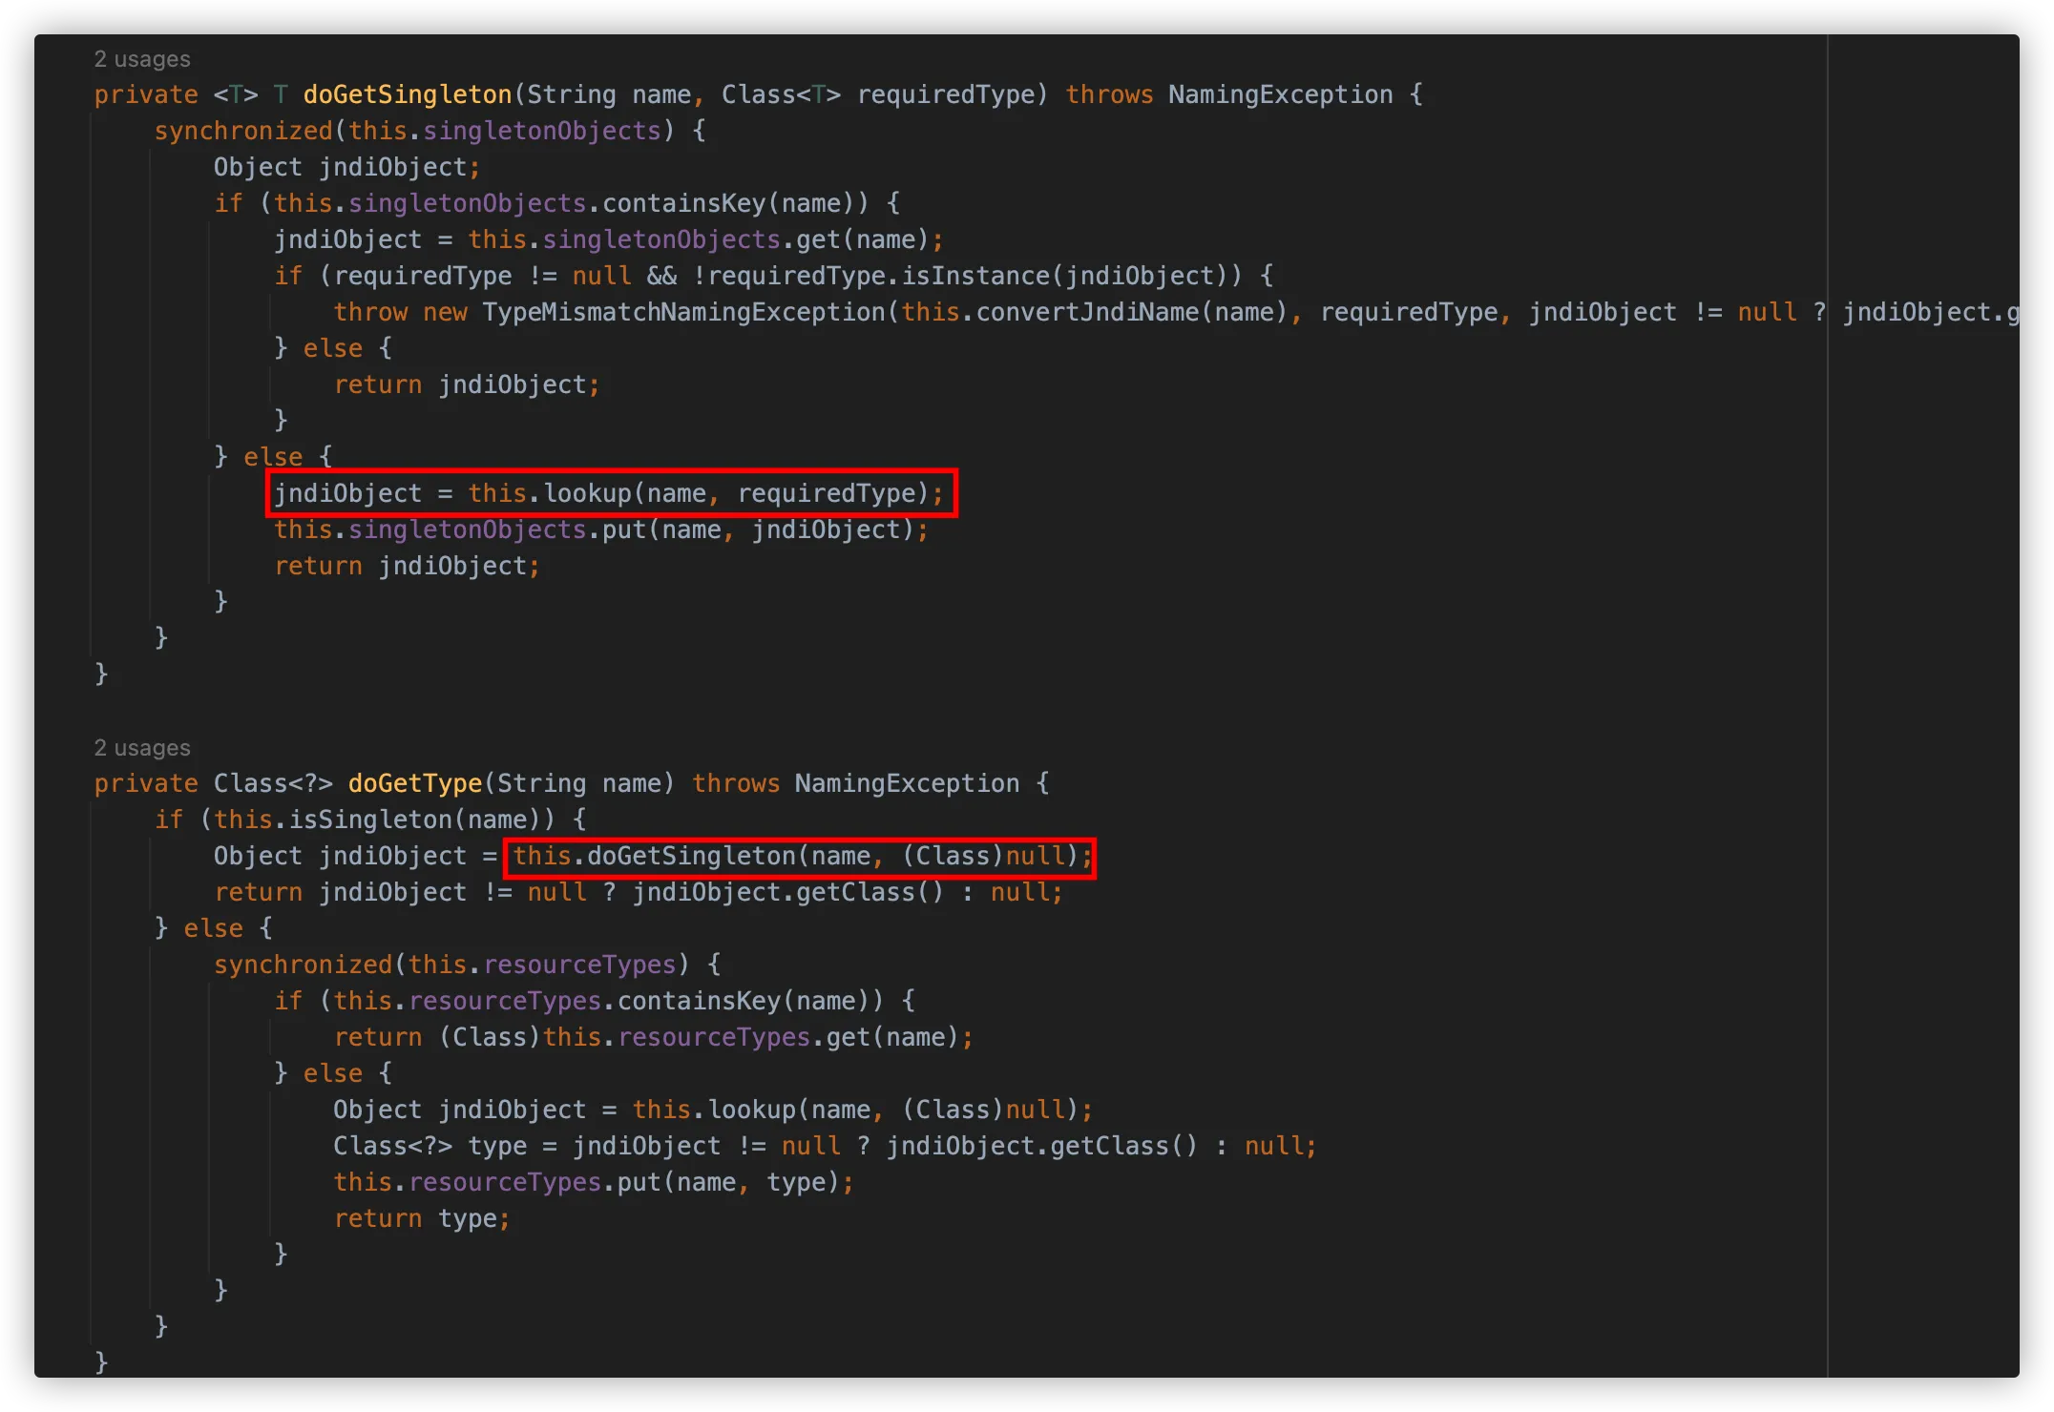Click 'return (Class)this.resourceTypes.get(name);' line

[654, 1037]
